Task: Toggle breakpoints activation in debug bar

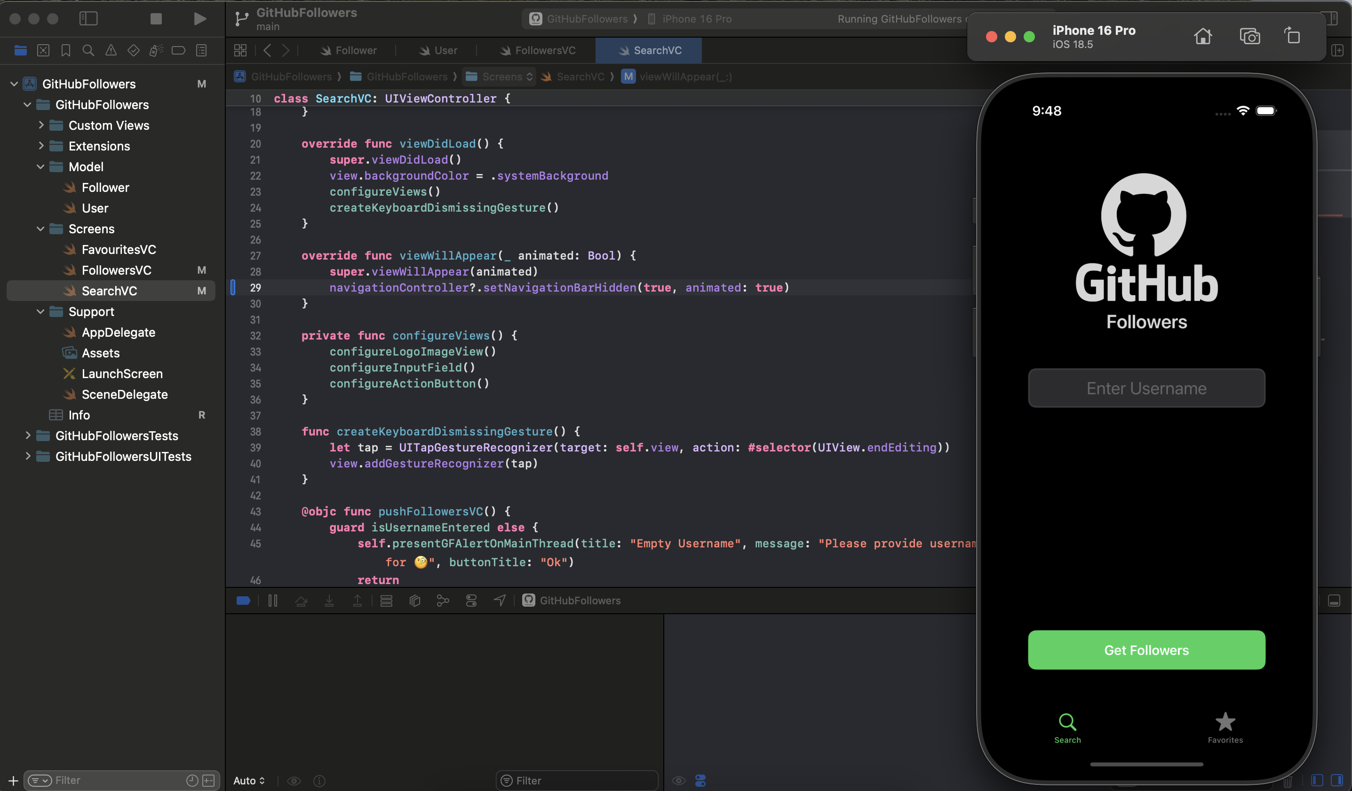Action: click(x=244, y=601)
